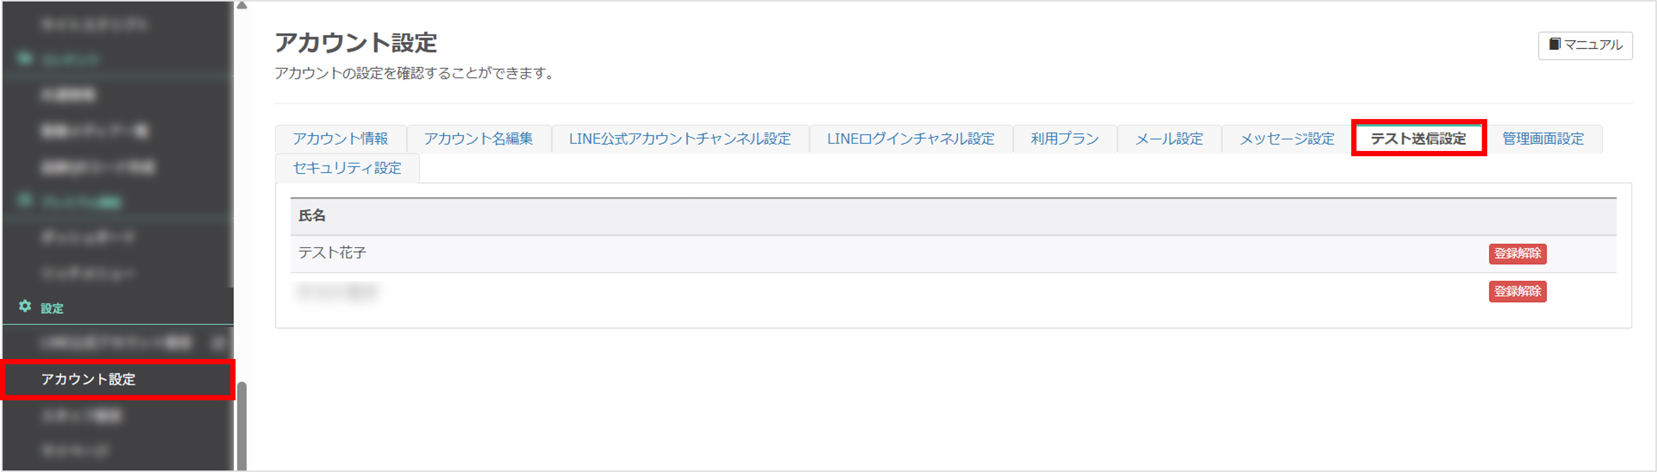
Task: Open the 利用プラン tab
Action: click(1065, 139)
